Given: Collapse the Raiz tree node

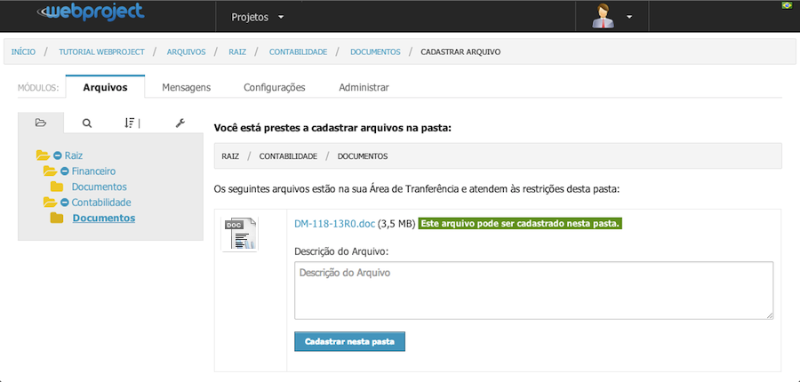Looking at the screenshot, I should pyautogui.click(x=58, y=155).
